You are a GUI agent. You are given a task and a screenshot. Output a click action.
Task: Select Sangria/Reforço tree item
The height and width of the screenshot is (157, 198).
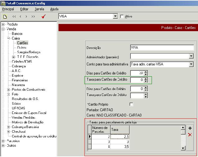click(x=29, y=52)
